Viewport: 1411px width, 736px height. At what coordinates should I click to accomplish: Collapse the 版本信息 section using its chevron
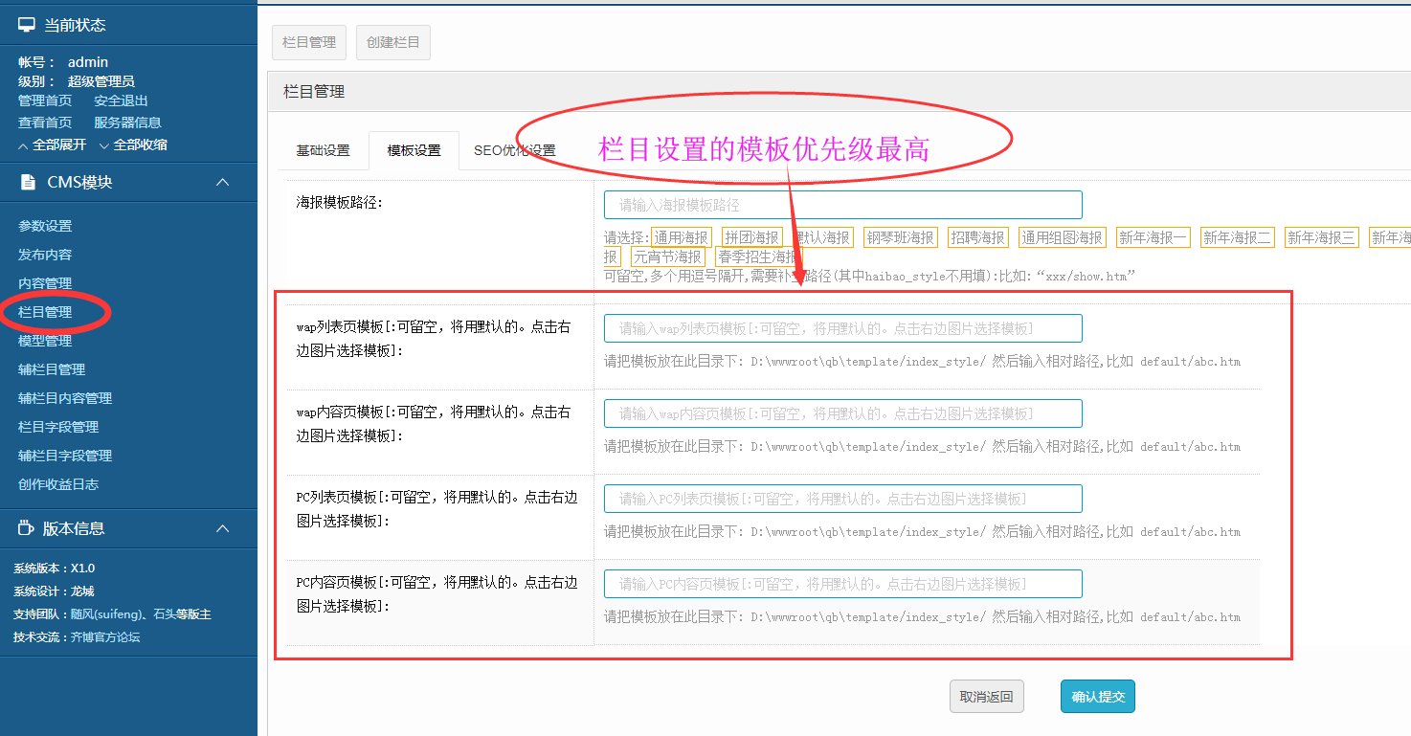[222, 528]
